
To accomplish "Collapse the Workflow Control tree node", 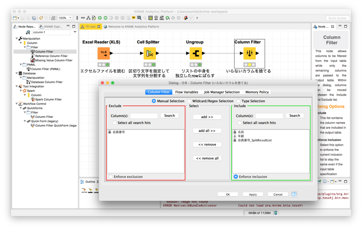I will tap(17, 104).
